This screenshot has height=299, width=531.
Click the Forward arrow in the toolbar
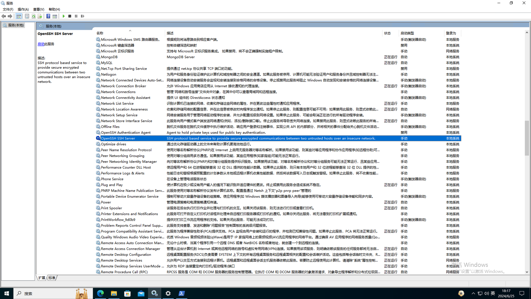[10, 16]
